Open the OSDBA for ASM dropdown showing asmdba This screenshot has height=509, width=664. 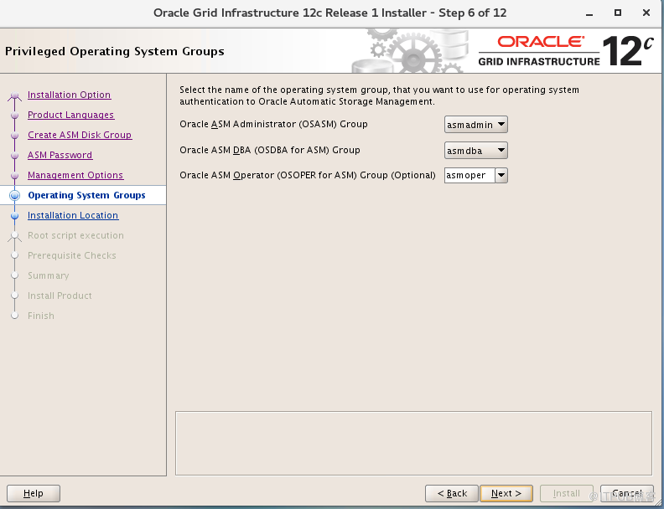(x=475, y=151)
